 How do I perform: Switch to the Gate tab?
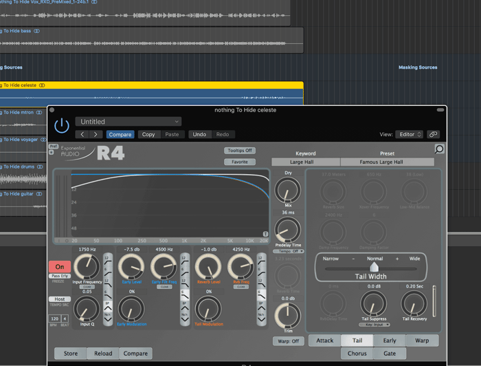click(390, 354)
